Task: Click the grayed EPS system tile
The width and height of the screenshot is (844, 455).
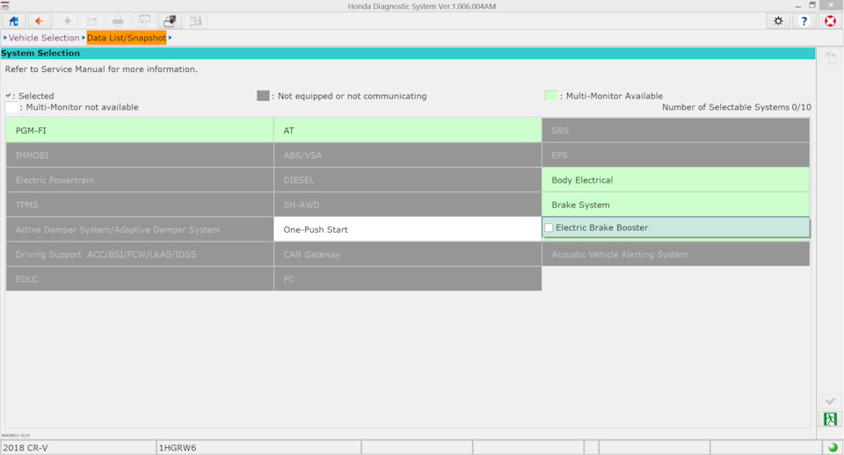Action: [x=675, y=155]
